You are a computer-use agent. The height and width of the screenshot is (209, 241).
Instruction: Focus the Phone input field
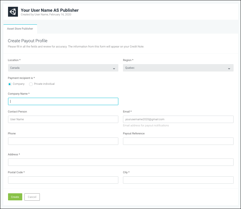(63, 141)
